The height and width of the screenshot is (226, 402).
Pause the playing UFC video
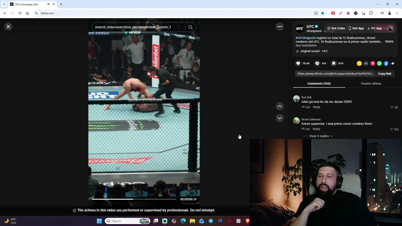144,113
